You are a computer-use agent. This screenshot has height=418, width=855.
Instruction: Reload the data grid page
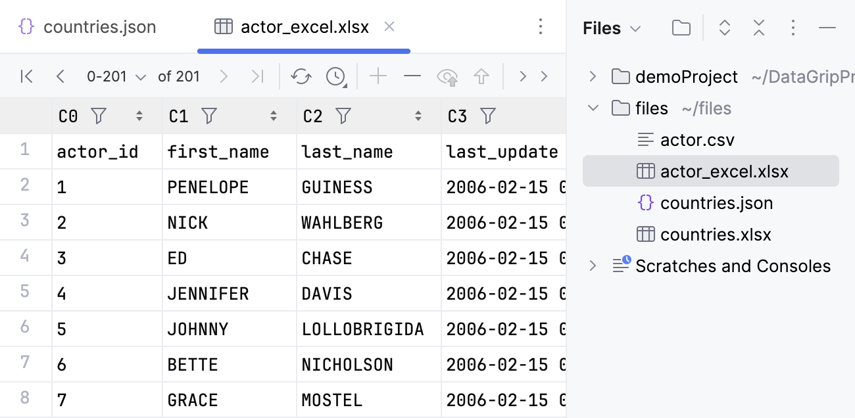[301, 77]
